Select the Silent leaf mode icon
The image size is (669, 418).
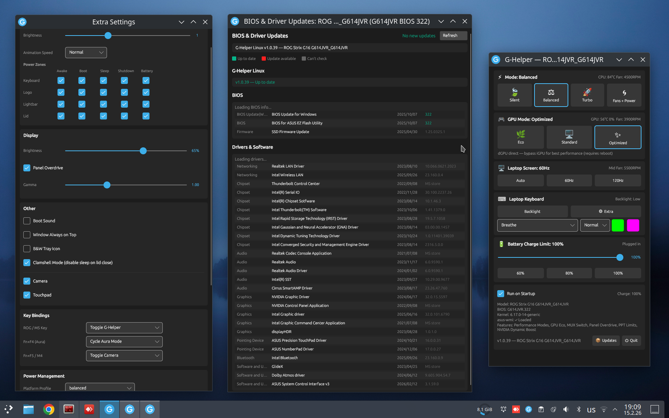514,93
